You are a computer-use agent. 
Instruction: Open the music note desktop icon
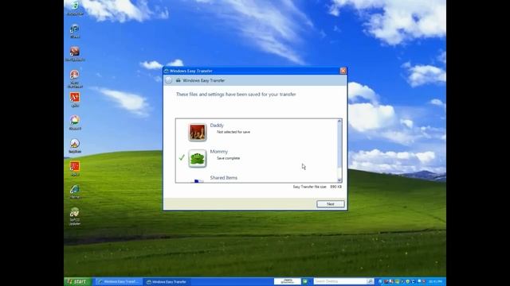pos(75,31)
